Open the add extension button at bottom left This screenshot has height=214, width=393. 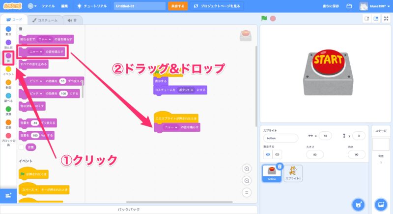click(8, 195)
